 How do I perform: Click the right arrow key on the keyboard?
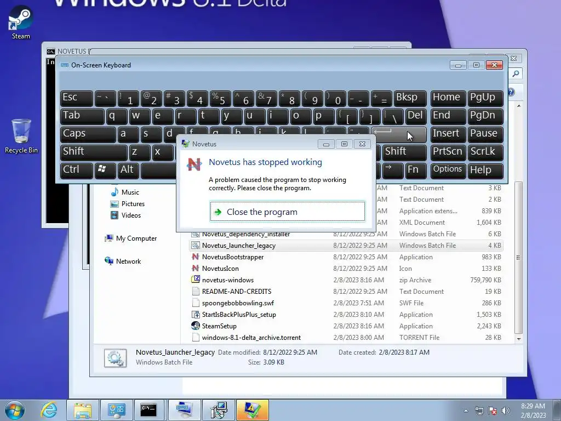(x=393, y=170)
